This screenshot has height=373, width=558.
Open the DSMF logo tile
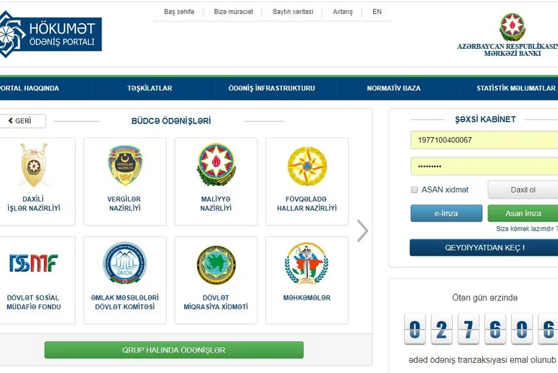point(34,263)
